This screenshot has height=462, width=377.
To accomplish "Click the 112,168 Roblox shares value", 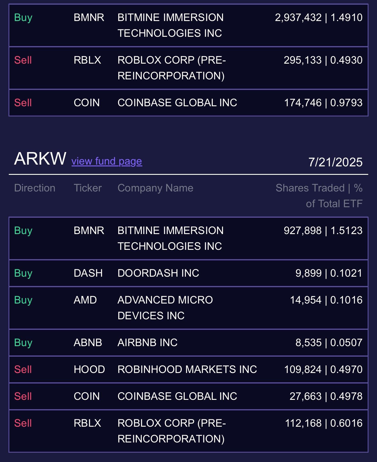I will [x=303, y=423].
